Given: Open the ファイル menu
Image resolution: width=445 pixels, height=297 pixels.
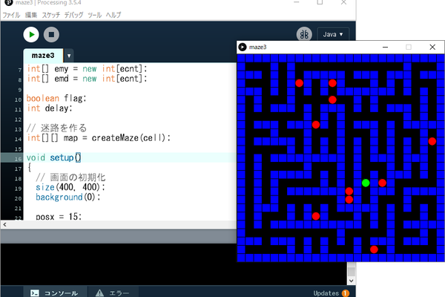Looking at the screenshot, I should 11,15.
